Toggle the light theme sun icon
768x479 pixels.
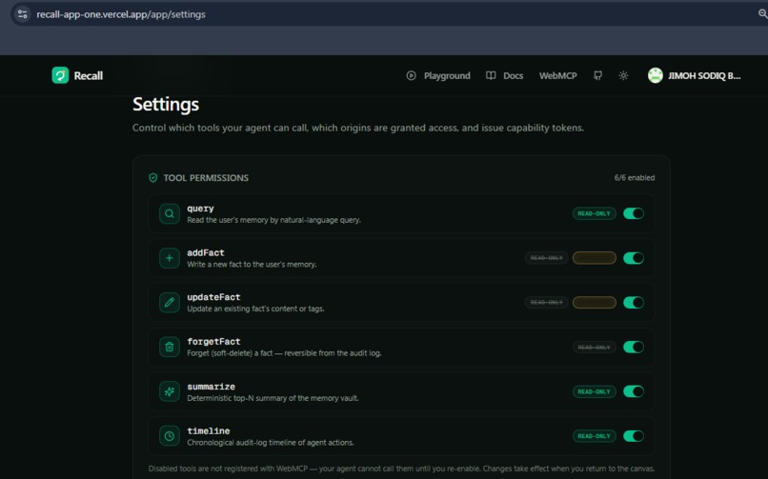(x=623, y=76)
